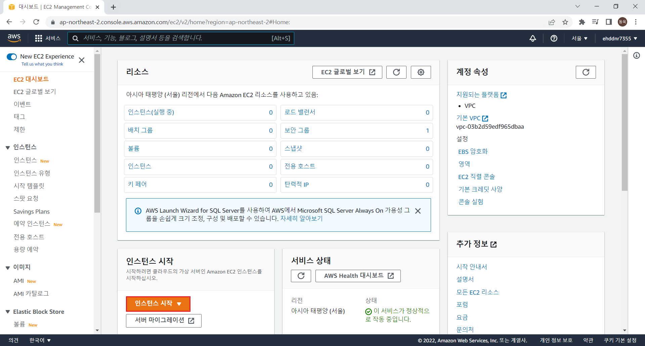Screen dimensions: 645x346
Task: Open the 보안 그룹 resource link
Action: point(297,130)
